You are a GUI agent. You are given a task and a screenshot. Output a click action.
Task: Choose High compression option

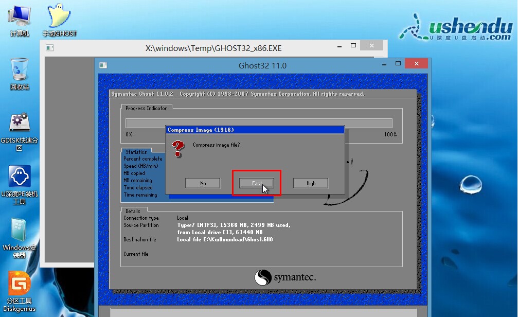coord(311,183)
